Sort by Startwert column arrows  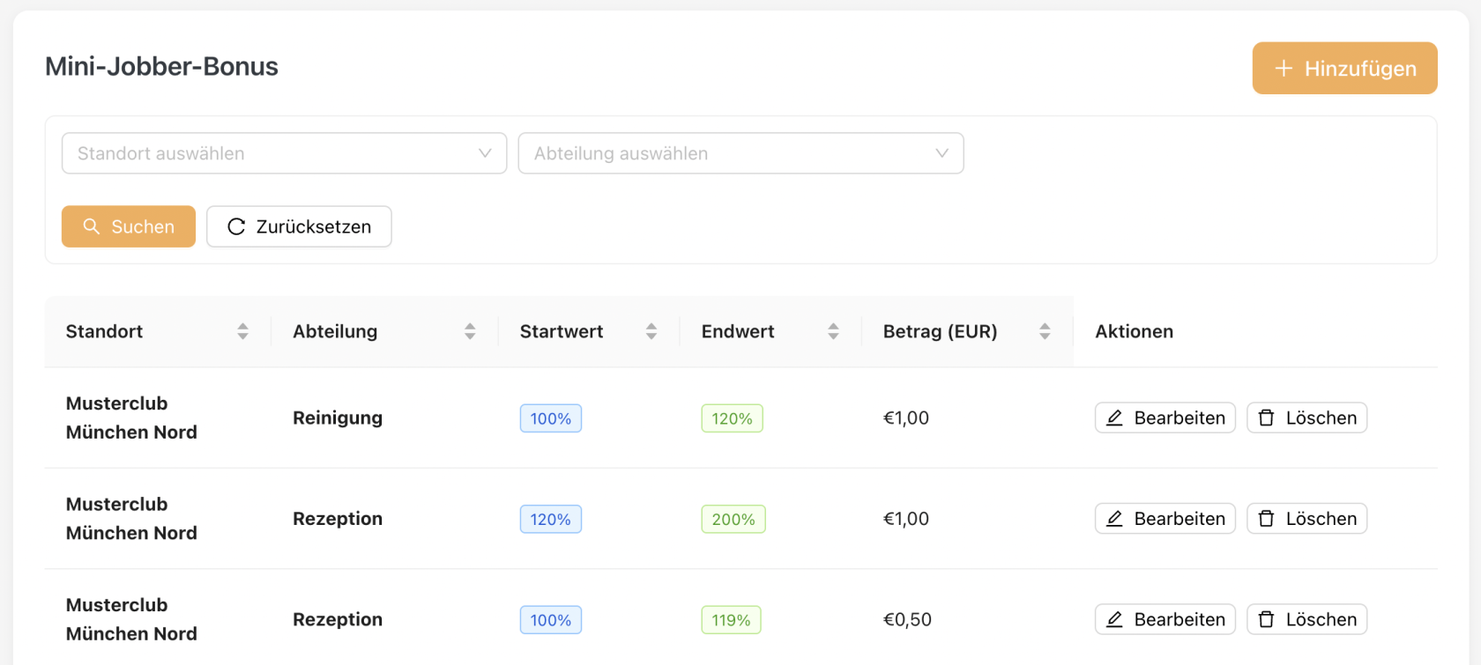pos(651,331)
